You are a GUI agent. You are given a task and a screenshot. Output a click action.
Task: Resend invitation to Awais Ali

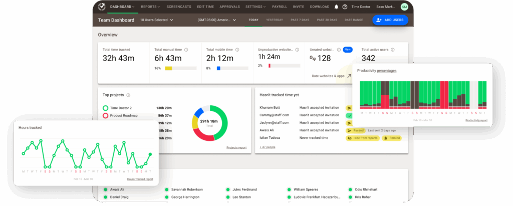356,130
